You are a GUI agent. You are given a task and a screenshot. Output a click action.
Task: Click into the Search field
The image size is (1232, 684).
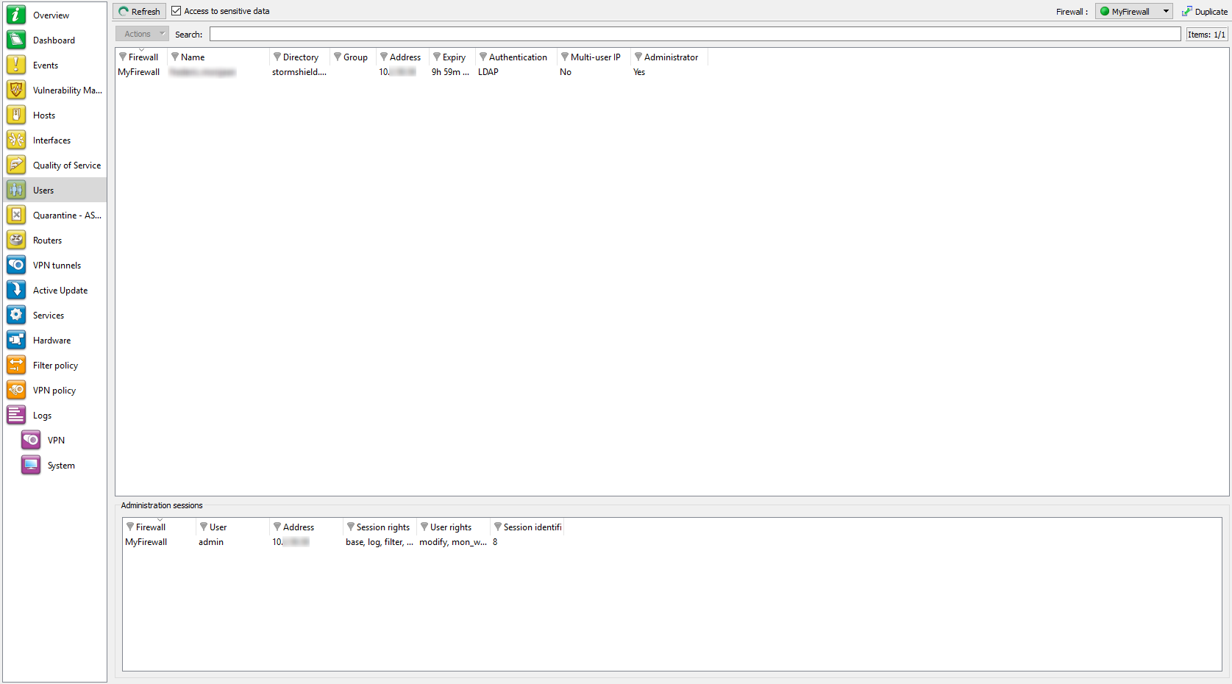tap(695, 34)
